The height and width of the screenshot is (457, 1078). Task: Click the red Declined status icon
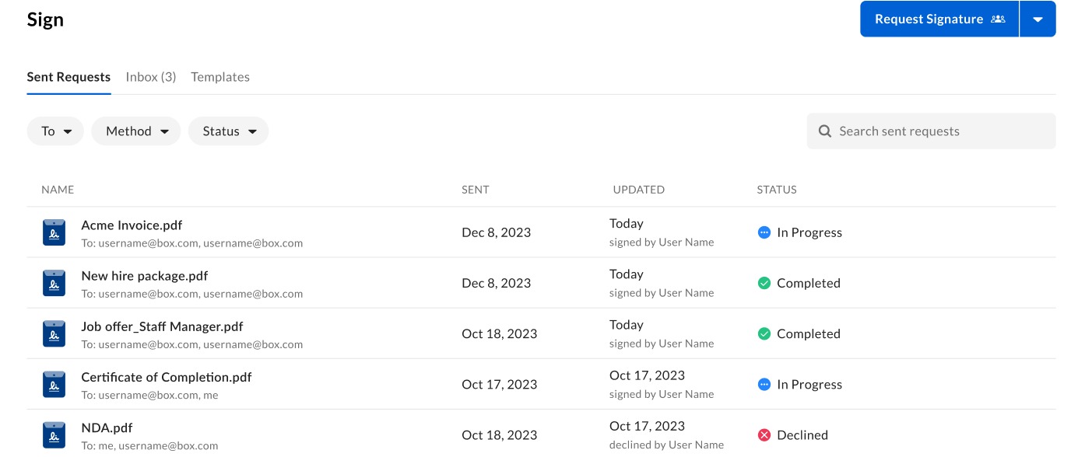point(764,435)
